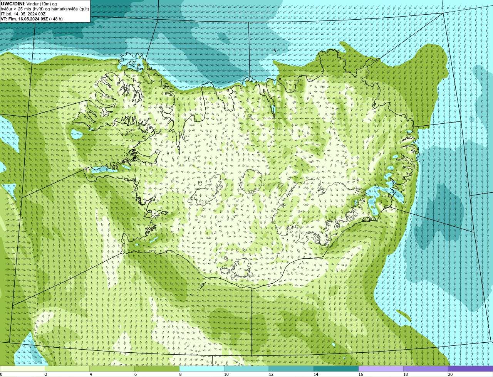
Task: Click the pale yellow 0–2 legend swatch
Action: click(22, 369)
